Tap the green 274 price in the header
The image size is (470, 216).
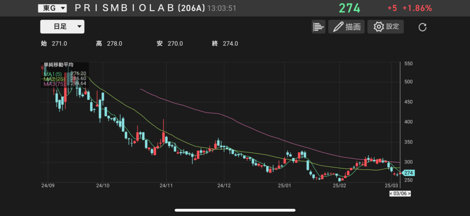point(350,8)
